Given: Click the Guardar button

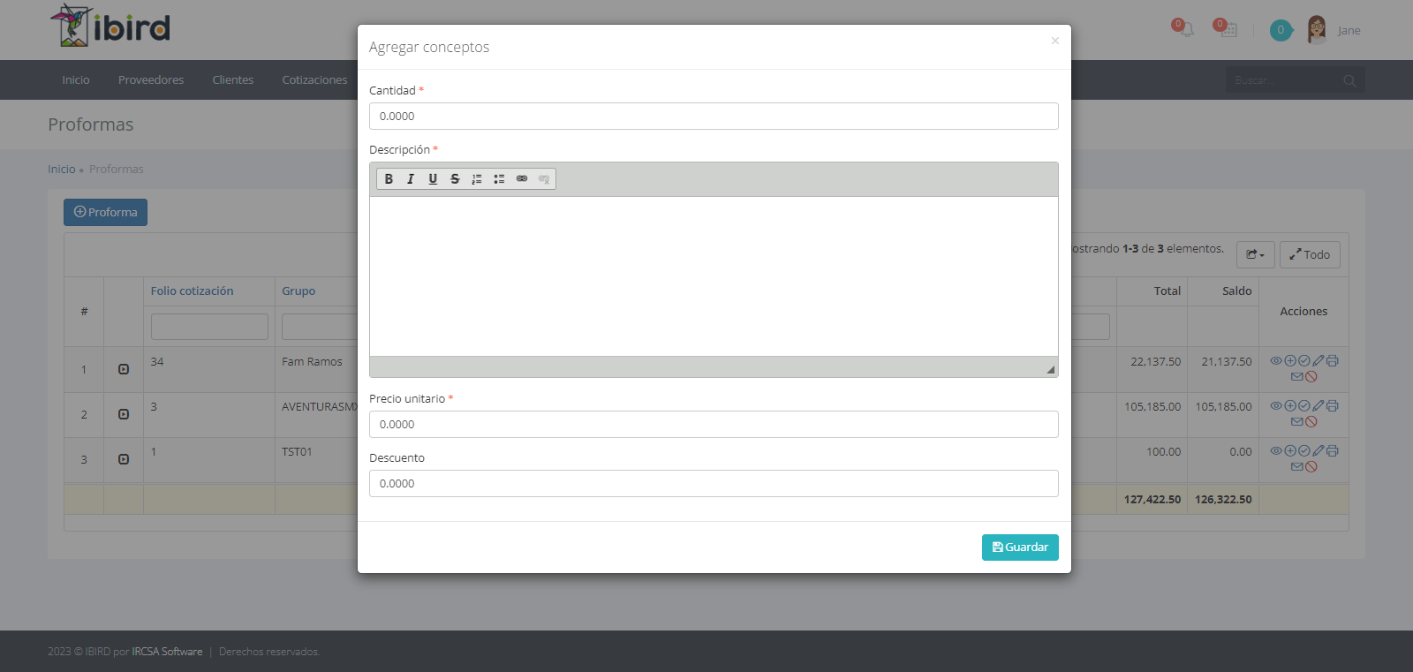Looking at the screenshot, I should coord(1020,547).
